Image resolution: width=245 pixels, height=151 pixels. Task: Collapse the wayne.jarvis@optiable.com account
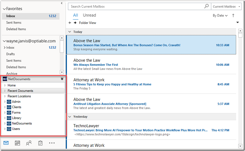[x=4, y=41]
